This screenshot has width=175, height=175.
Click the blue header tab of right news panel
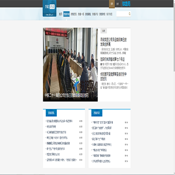tap(97, 113)
